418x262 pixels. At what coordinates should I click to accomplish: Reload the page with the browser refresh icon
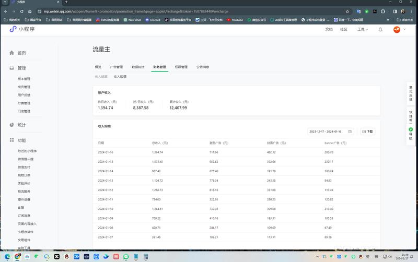tap(21, 11)
